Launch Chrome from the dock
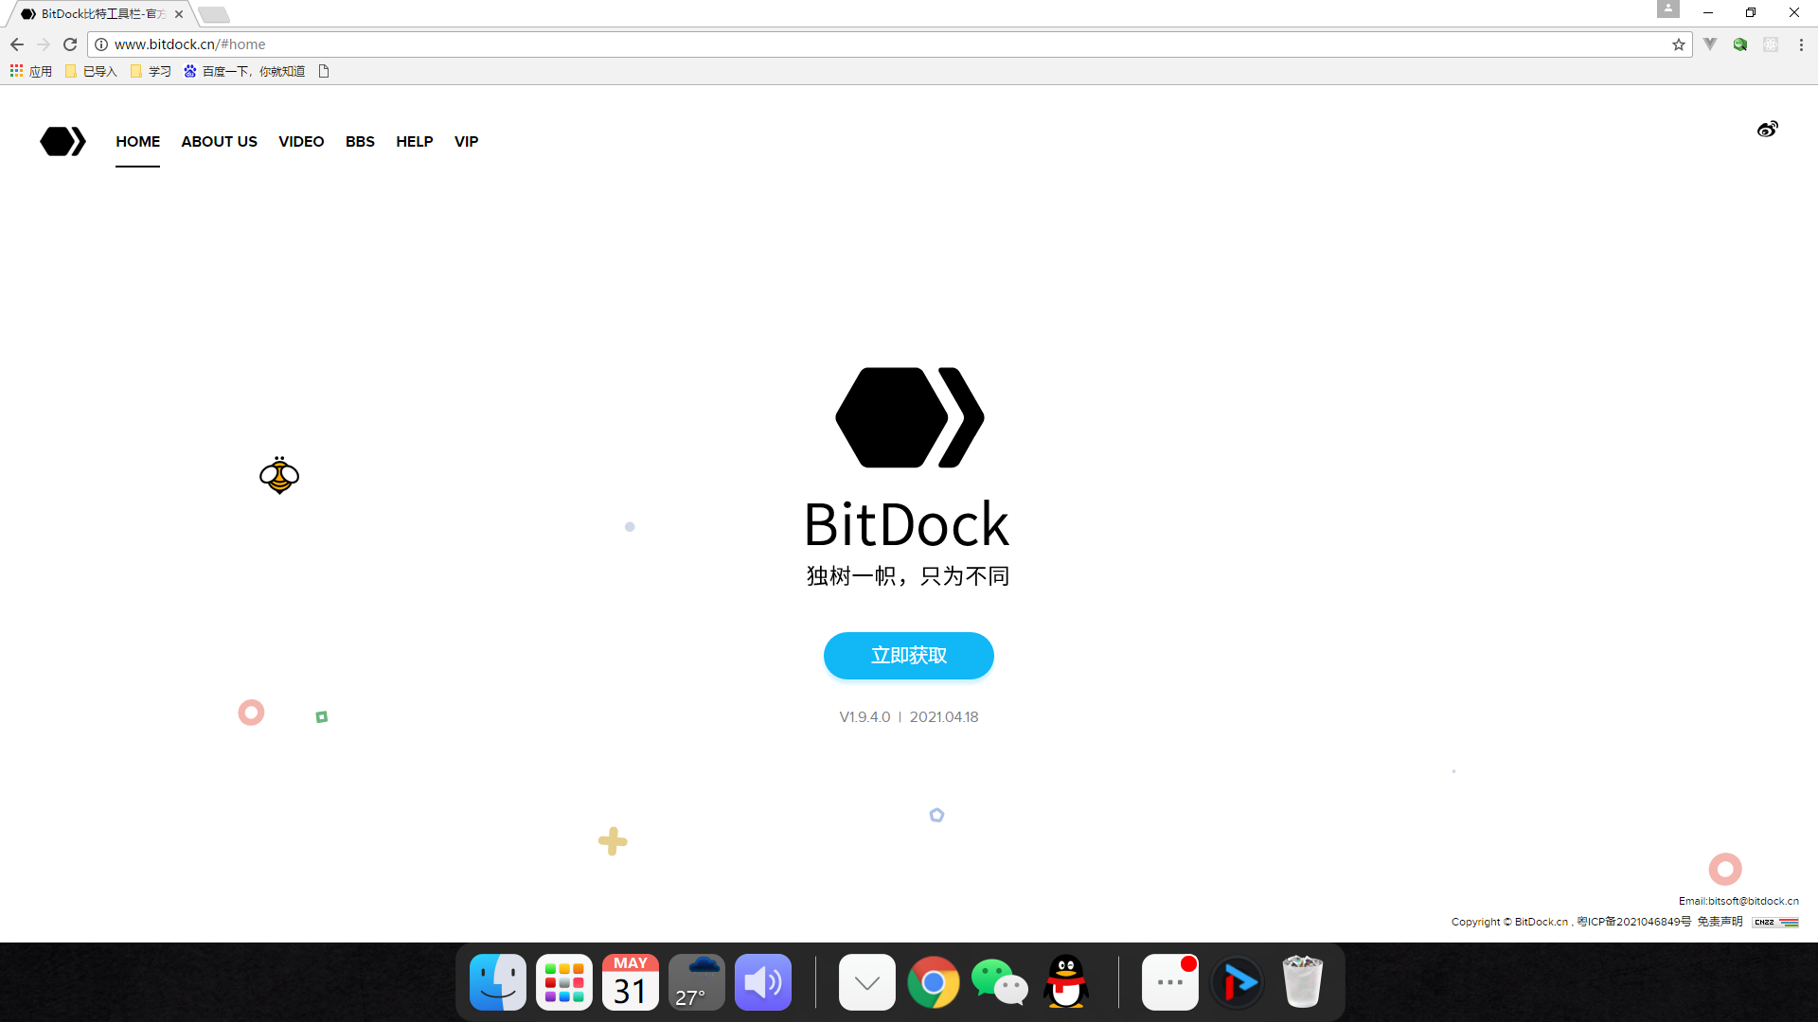The width and height of the screenshot is (1818, 1022). (934, 982)
